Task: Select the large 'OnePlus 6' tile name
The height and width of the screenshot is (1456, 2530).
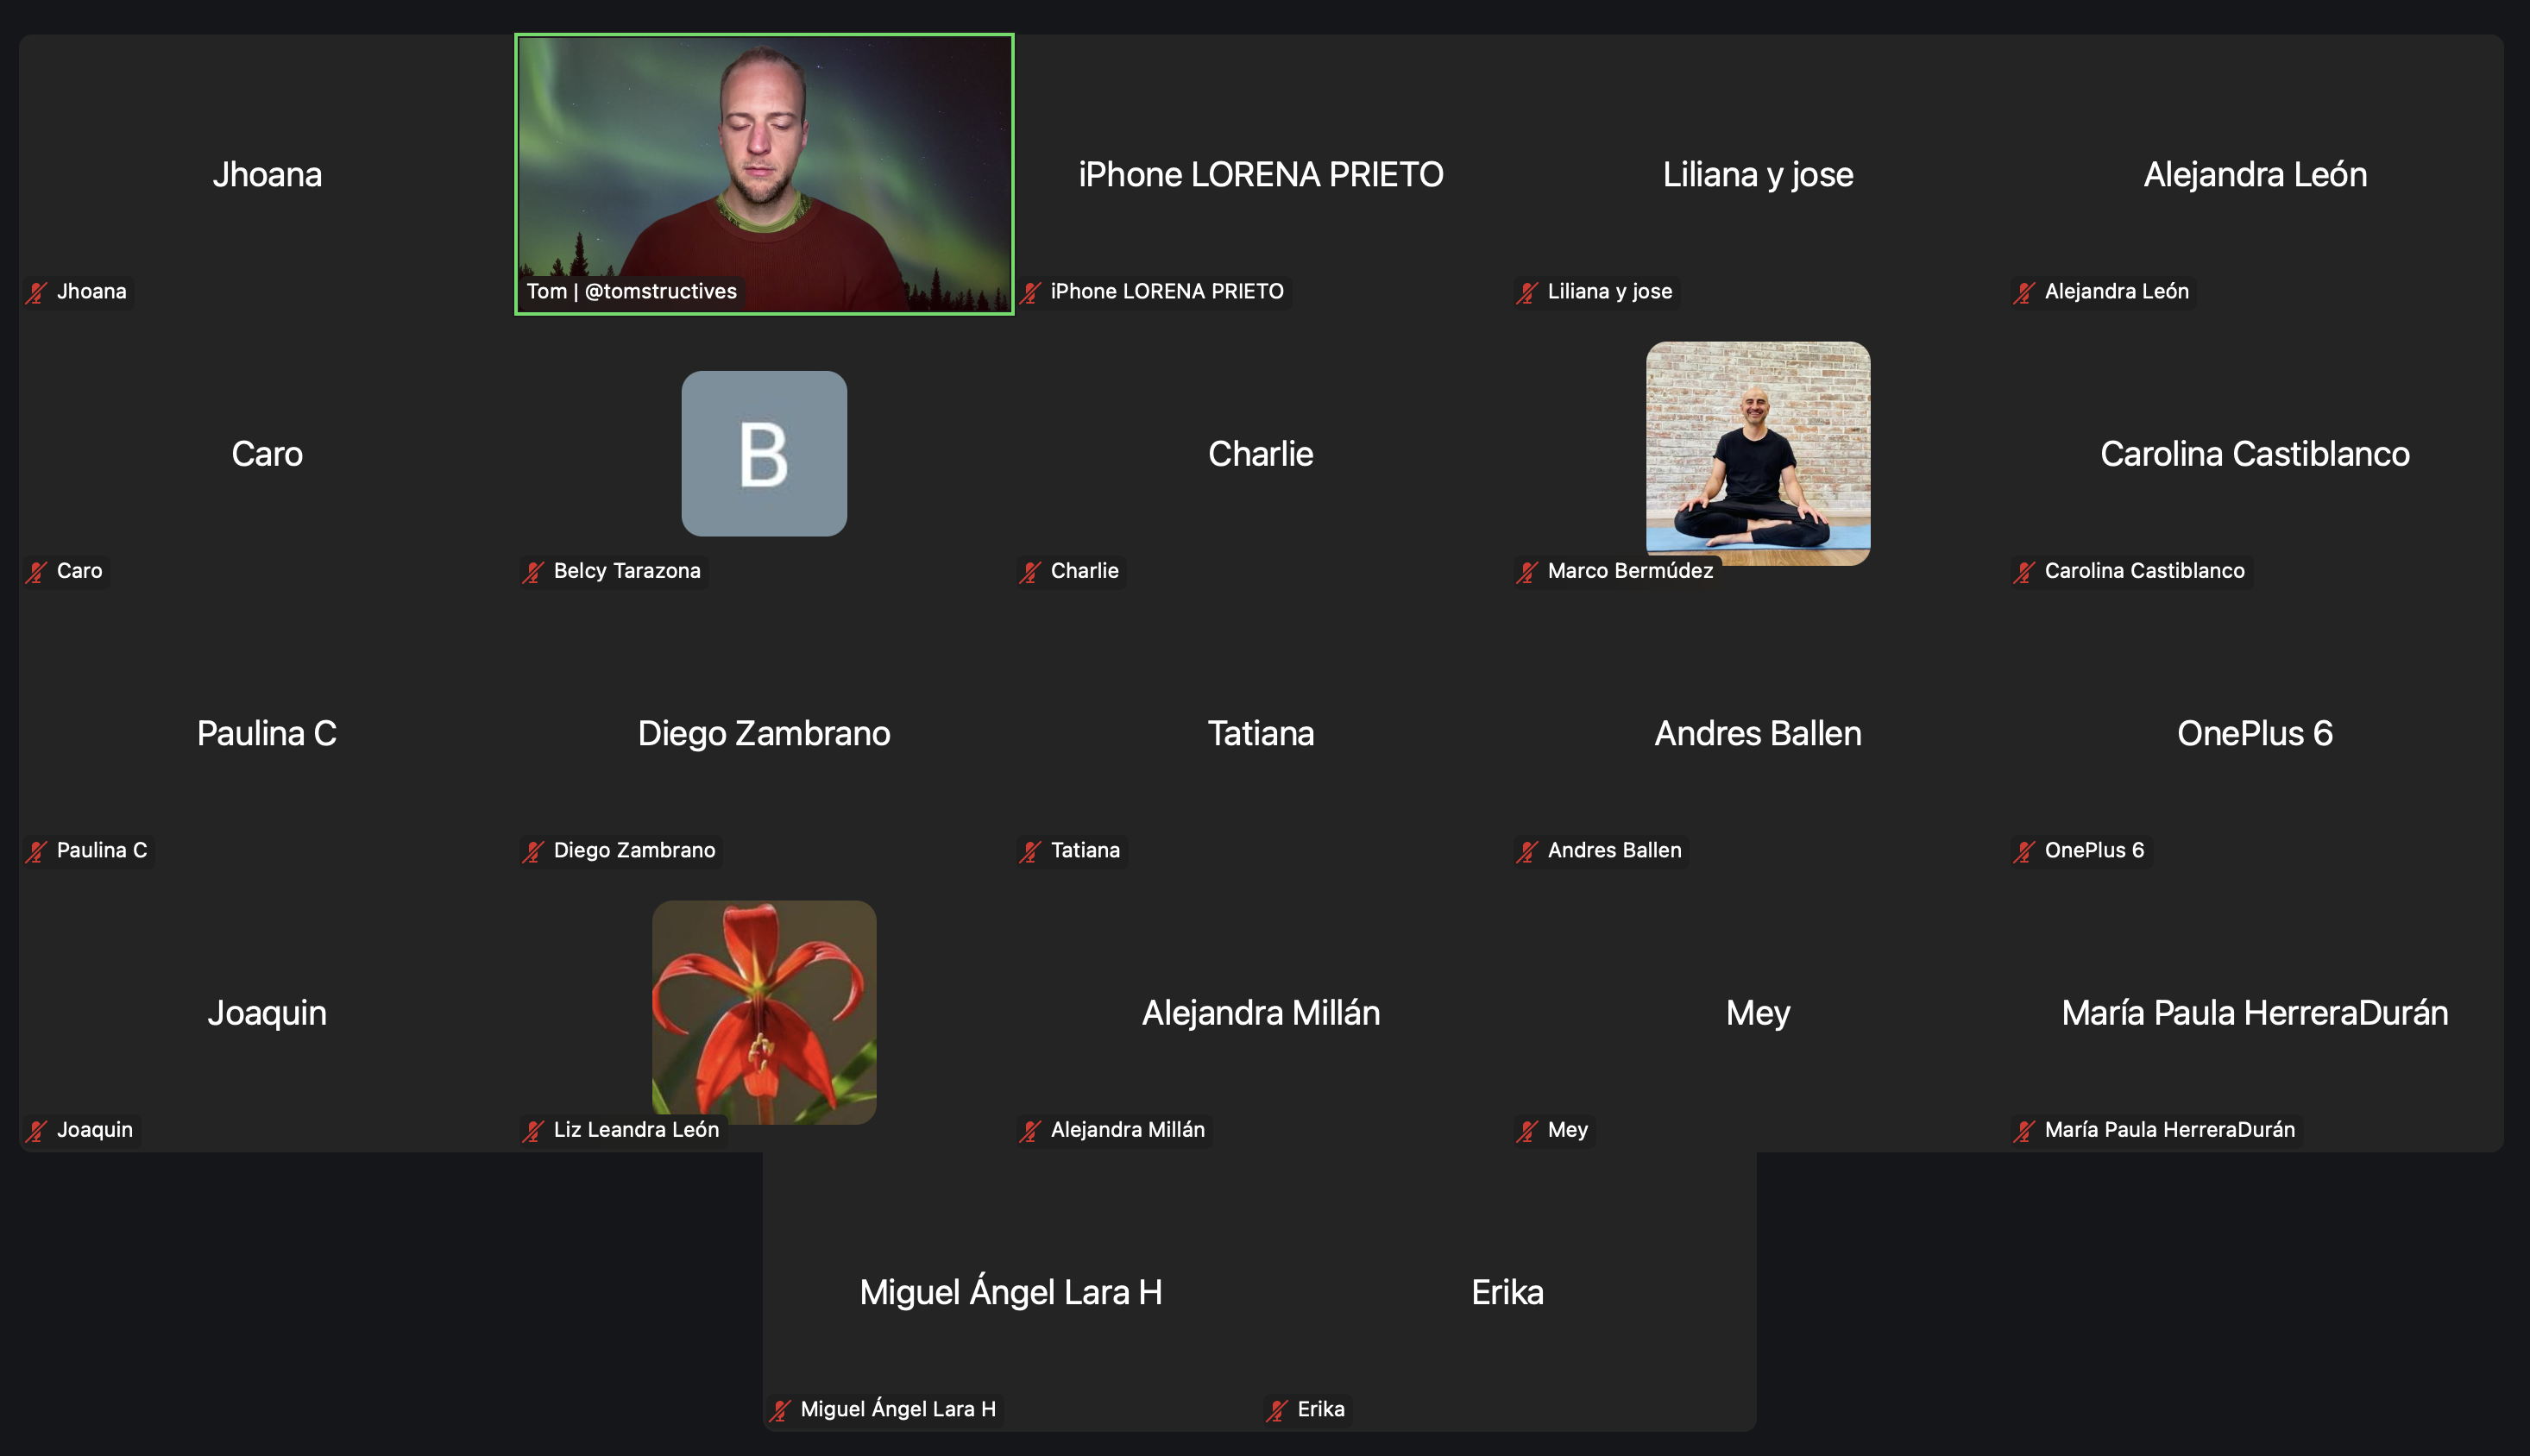Action: 2255,733
